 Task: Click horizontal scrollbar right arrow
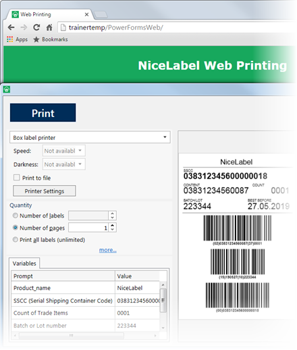click(x=155, y=336)
